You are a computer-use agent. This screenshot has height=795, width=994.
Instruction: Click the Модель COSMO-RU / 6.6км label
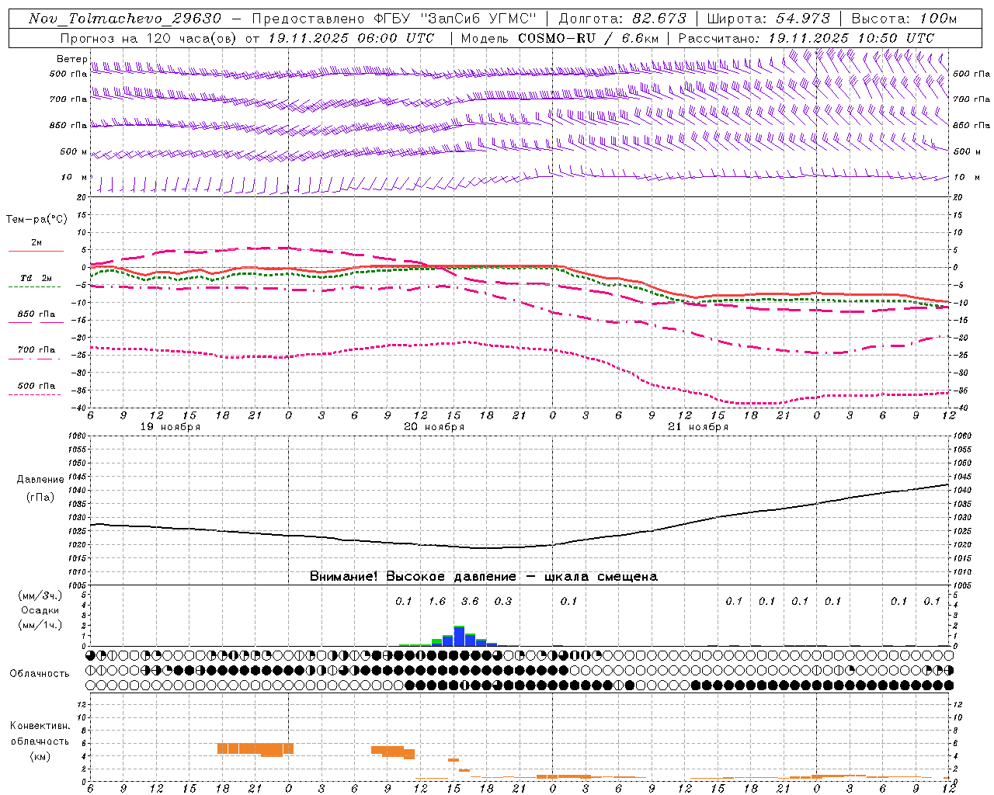(560, 38)
